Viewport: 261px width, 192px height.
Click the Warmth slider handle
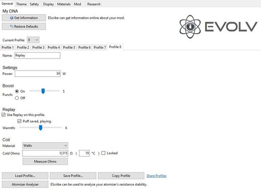click(40, 128)
